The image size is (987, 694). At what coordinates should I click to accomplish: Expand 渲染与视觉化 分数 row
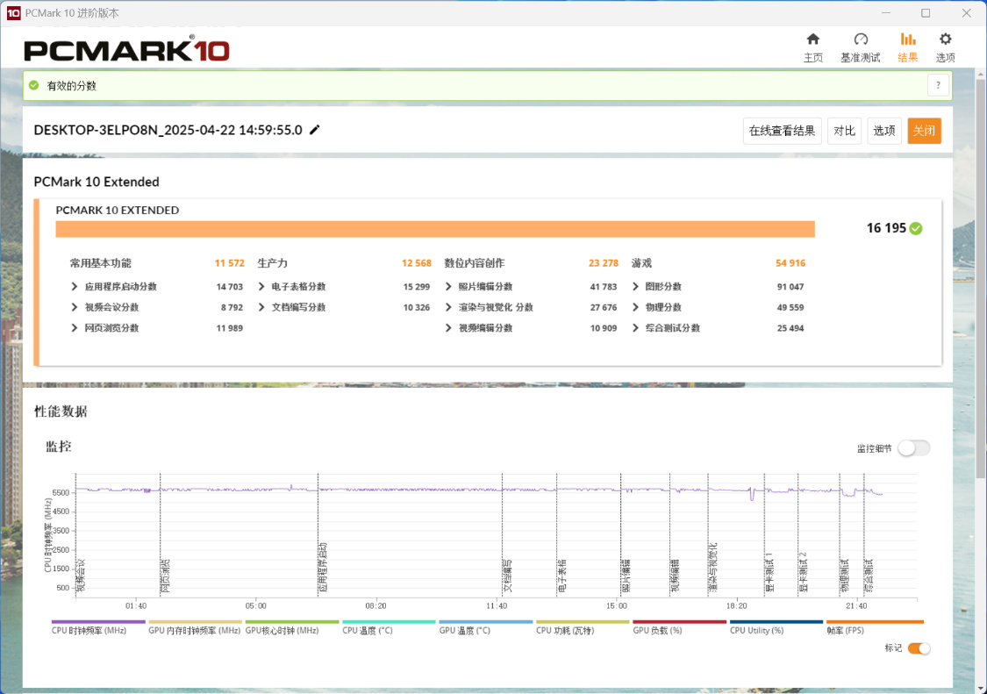click(448, 307)
